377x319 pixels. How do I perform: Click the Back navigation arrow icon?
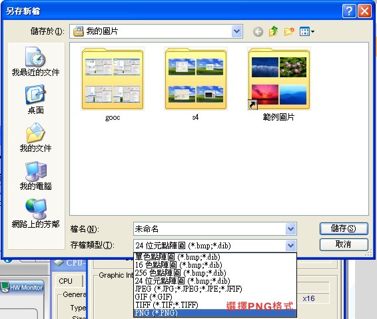coord(258,31)
